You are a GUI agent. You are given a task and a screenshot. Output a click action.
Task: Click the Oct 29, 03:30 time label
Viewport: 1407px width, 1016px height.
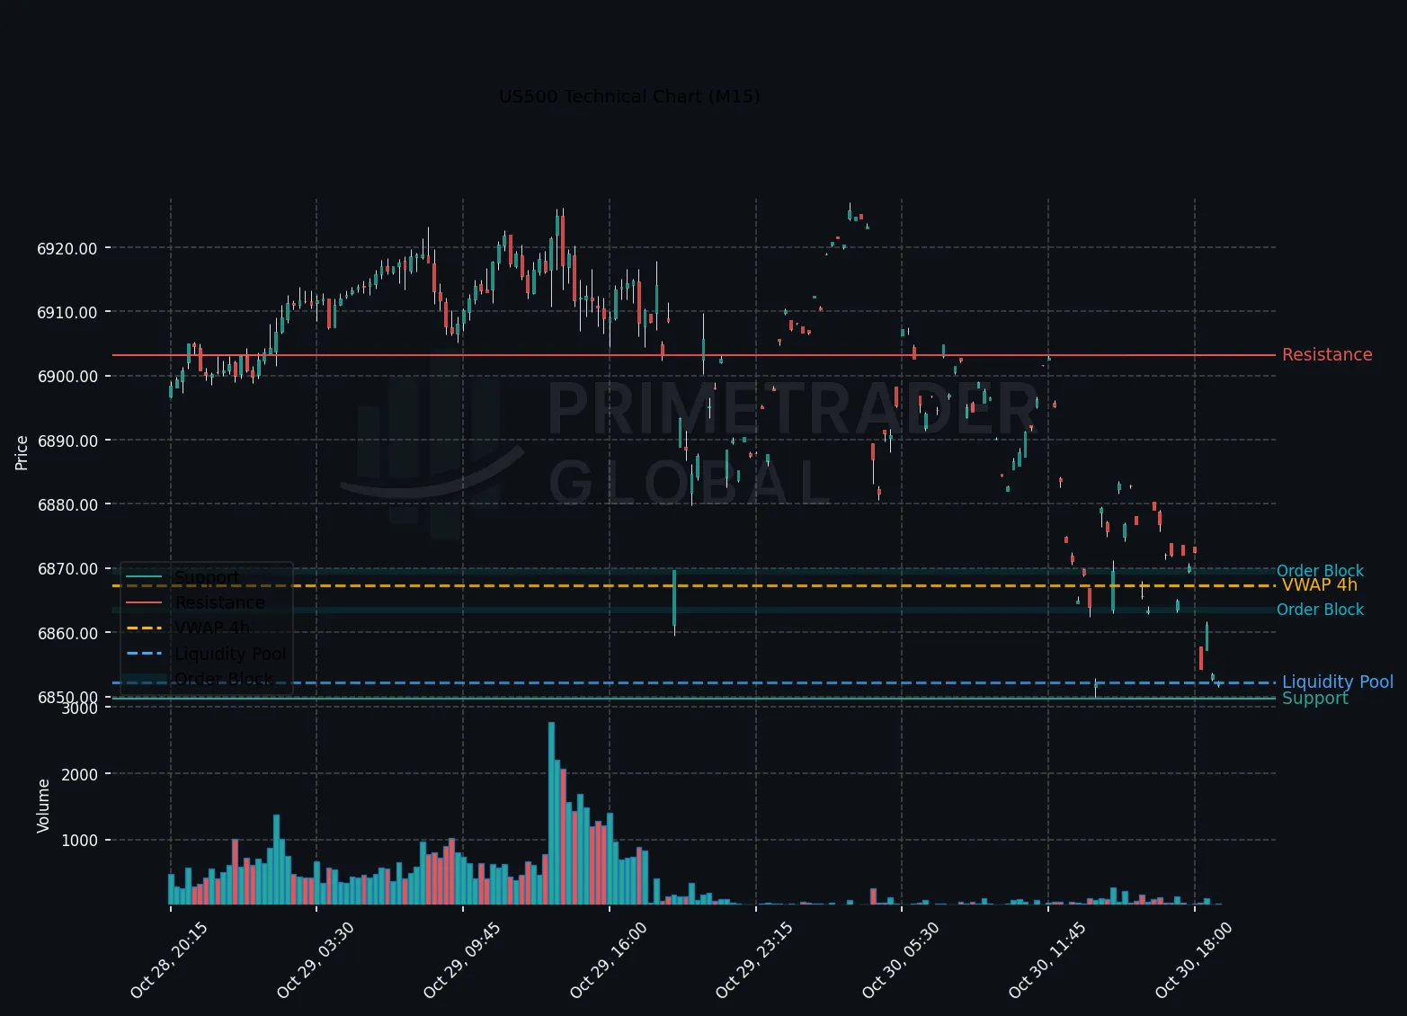pos(315,960)
